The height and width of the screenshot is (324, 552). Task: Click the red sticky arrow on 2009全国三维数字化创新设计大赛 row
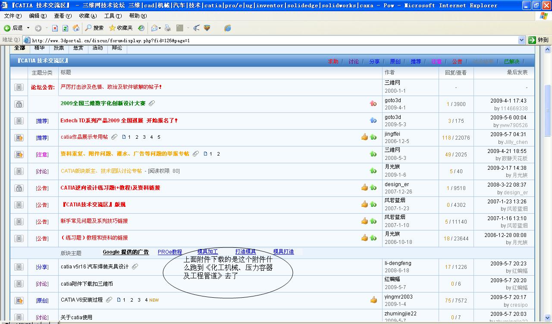point(373,103)
